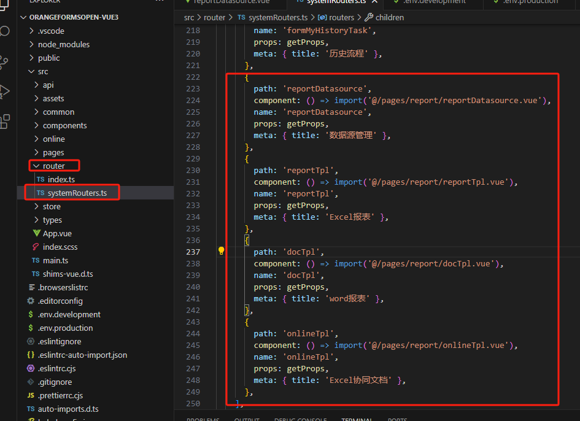Expand the node_modules folder

click(x=31, y=44)
